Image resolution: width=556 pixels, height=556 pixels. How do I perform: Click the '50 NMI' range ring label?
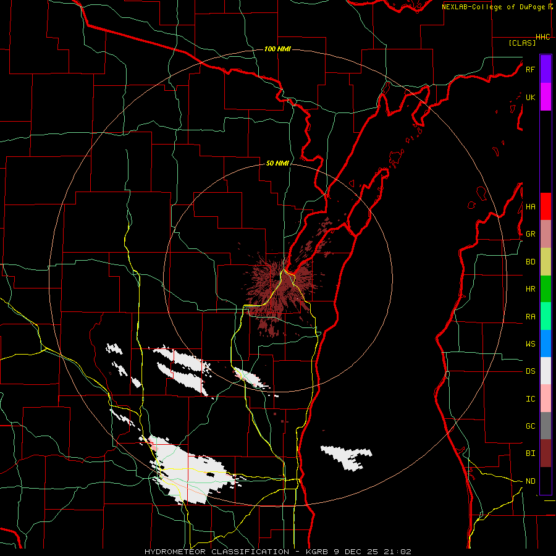277,163
